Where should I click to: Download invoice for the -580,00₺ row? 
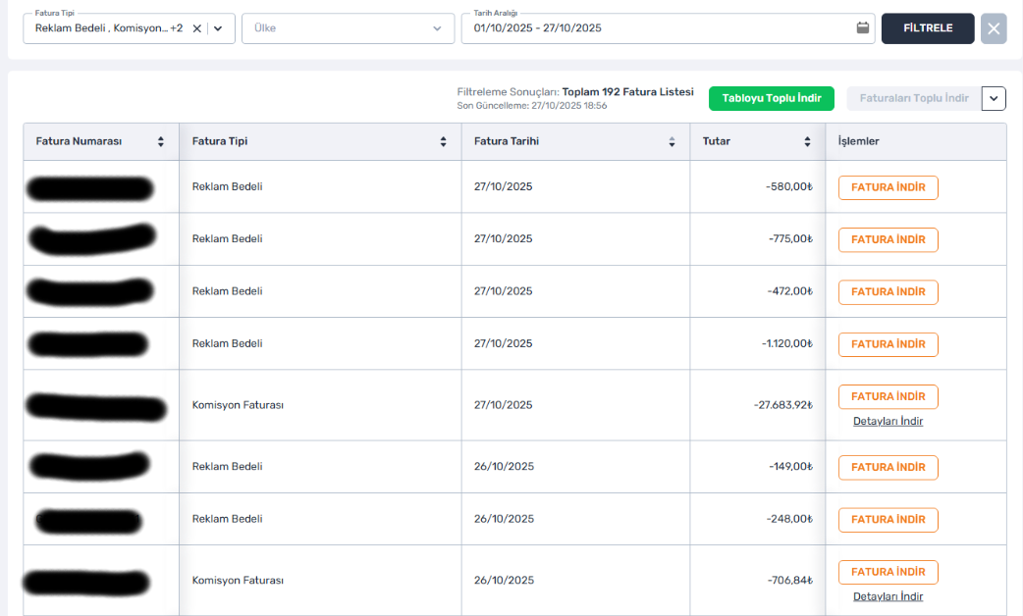click(x=888, y=187)
